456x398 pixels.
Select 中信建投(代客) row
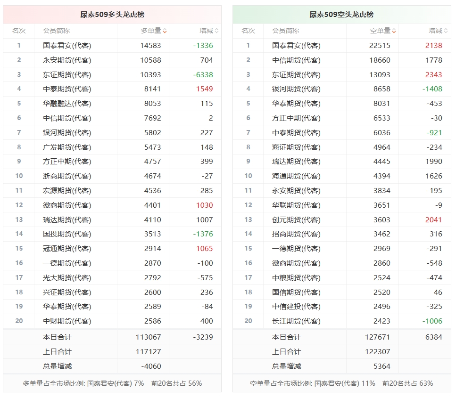point(342,307)
